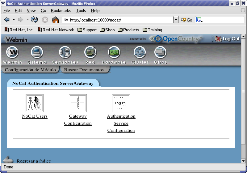This screenshot has height=173, width=247.
Task: Click the vertical scrollbar down arrow
Action: pyautogui.click(x=243, y=161)
